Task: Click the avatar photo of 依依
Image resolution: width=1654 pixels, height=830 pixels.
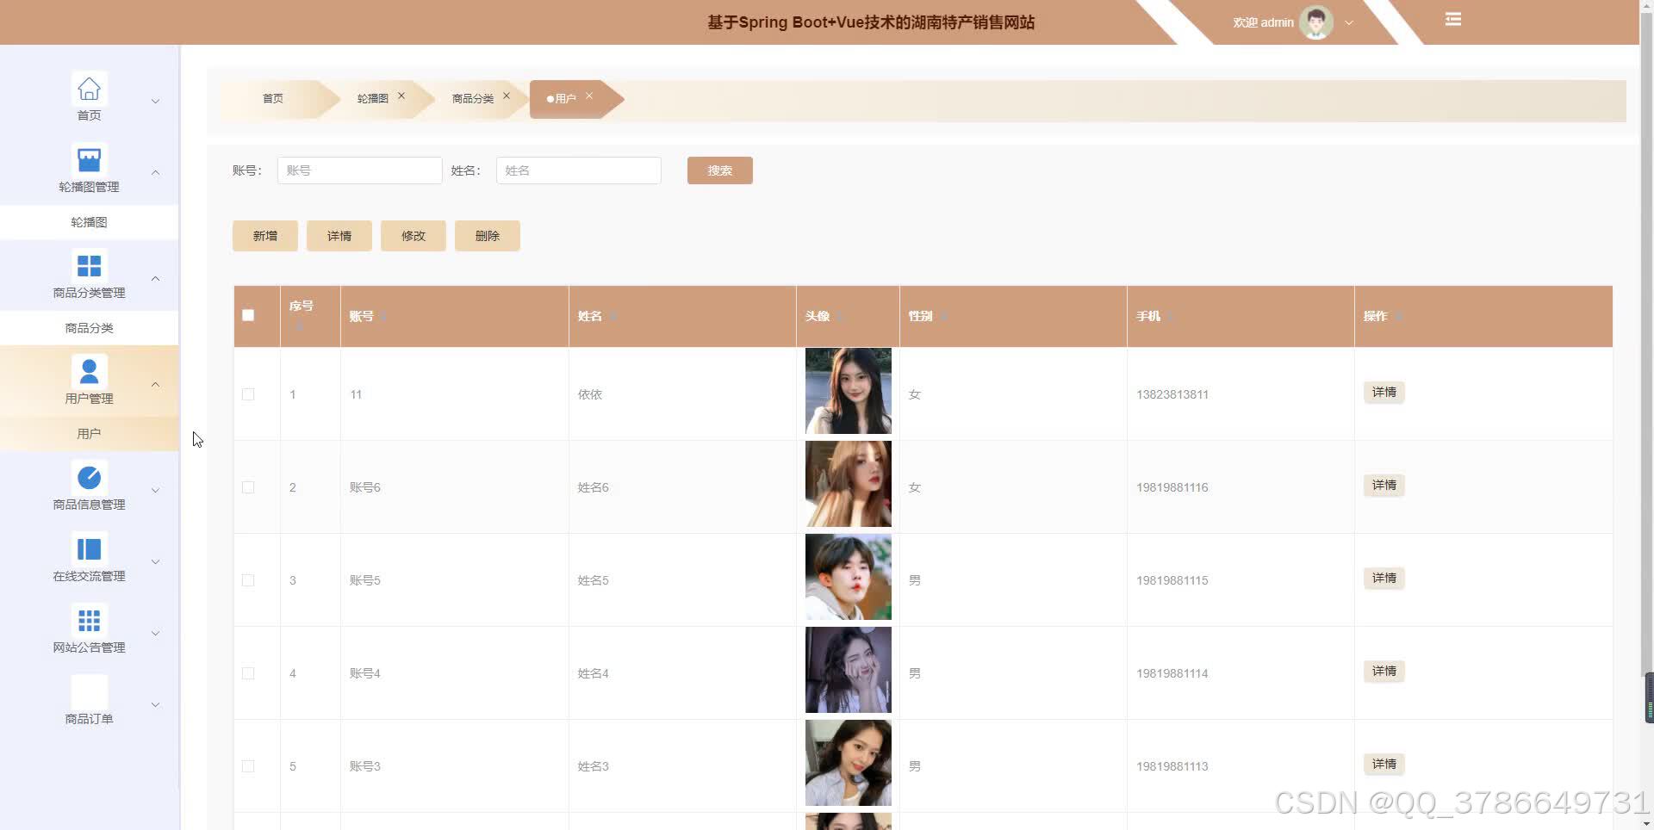Action: pos(848,391)
